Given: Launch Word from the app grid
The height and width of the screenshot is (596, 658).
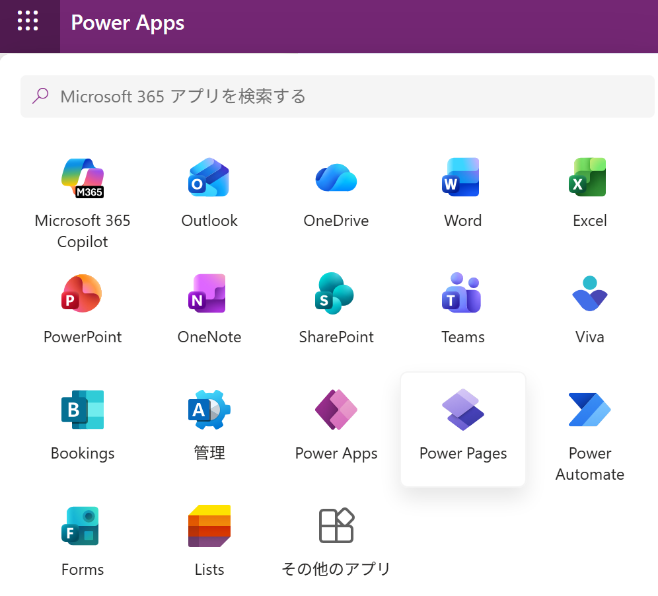Looking at the screenshot, I should 462,178.
